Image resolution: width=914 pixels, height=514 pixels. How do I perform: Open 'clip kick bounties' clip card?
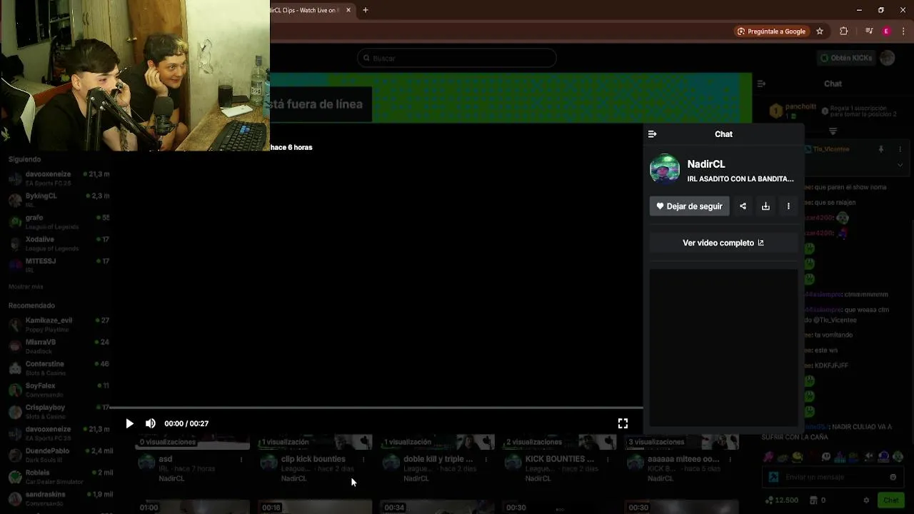(x=313, y=459)
